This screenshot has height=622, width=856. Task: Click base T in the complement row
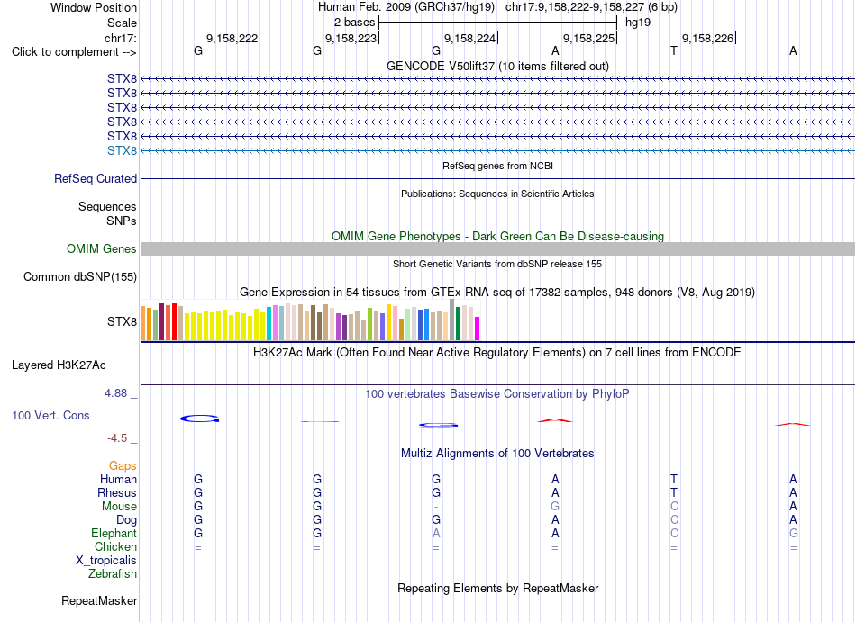(674, 50)
